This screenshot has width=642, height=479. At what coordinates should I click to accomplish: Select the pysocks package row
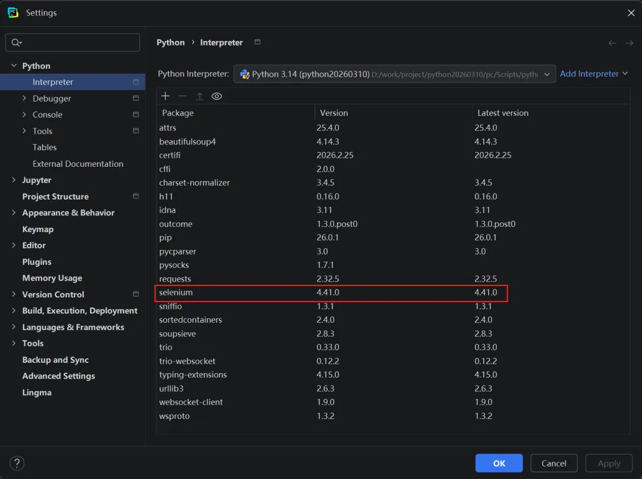[393, 265]
